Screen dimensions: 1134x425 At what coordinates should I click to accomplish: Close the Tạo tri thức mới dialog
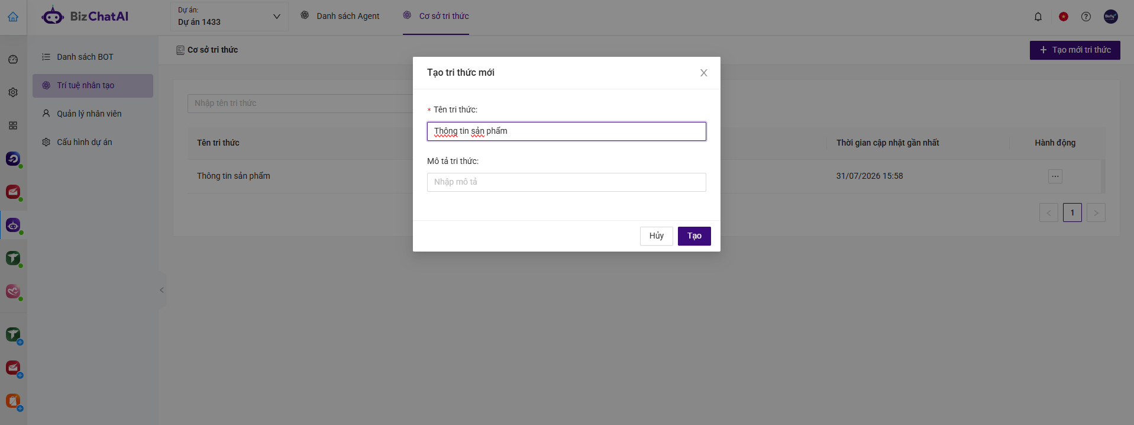pyautogui.click(x=704, y=73)
